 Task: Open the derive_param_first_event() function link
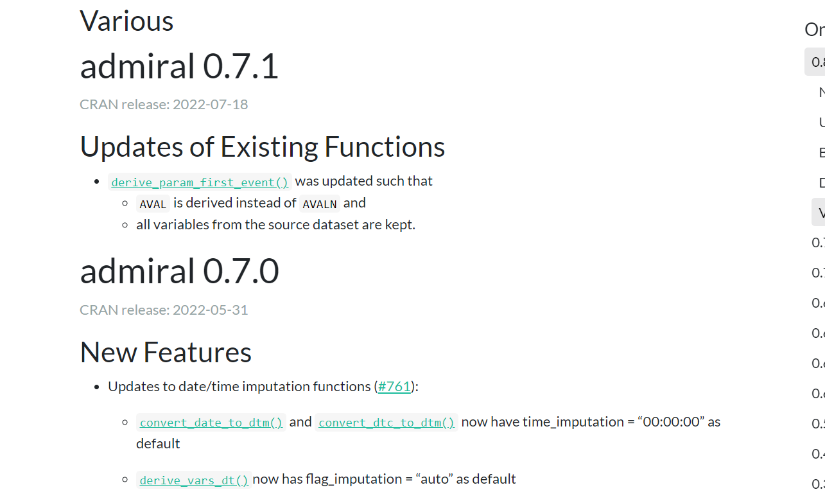[199, 182]
